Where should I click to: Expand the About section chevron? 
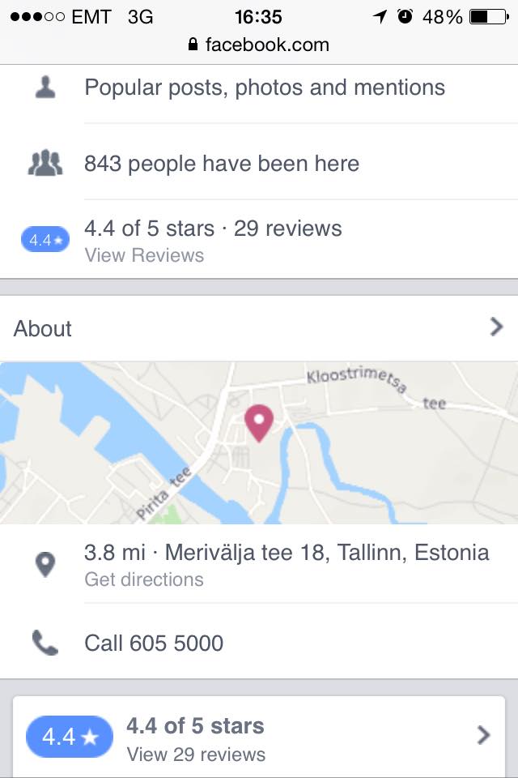coord(496,327)
